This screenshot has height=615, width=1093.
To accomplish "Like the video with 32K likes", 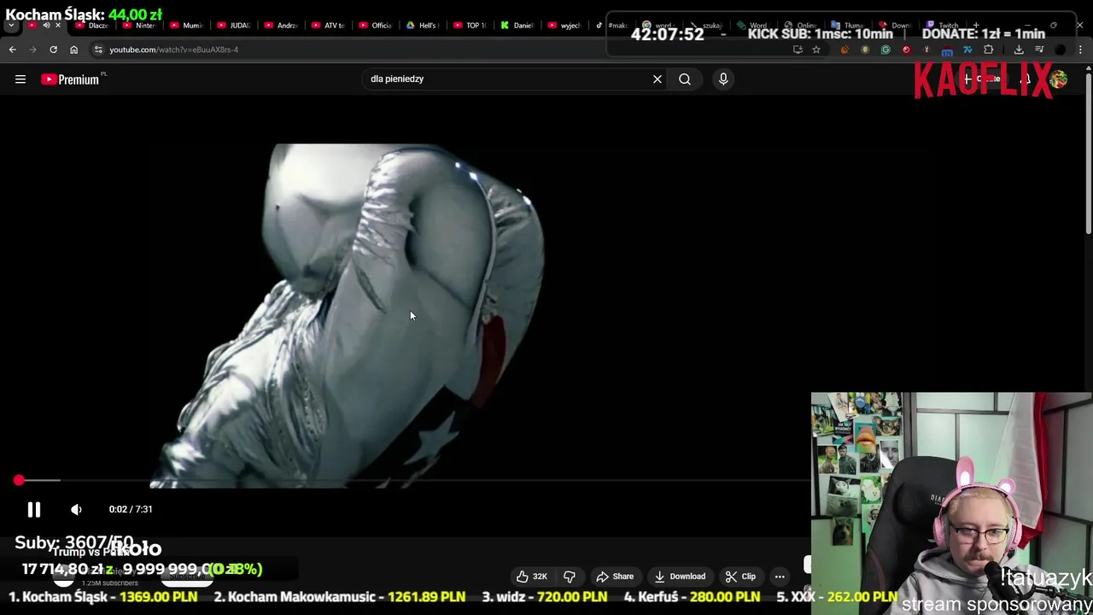I will [530, 577].
